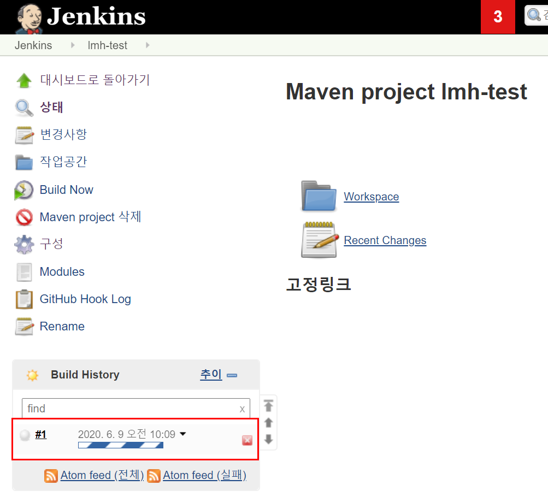
Task: Click the large Workspace folder icon
Action: [319, 196]
